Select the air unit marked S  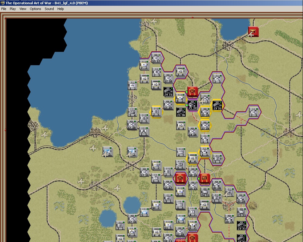(108, 152)
